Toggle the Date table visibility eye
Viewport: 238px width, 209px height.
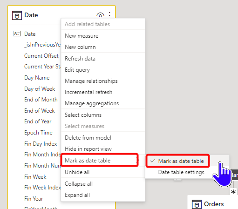[x=100, y=15]
